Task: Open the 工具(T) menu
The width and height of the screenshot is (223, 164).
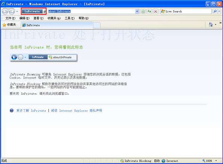Action: (70, 18)
